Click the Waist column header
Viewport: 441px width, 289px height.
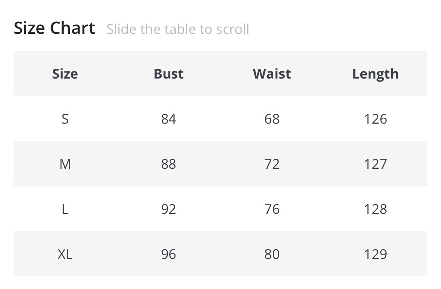tap(272, 74)
